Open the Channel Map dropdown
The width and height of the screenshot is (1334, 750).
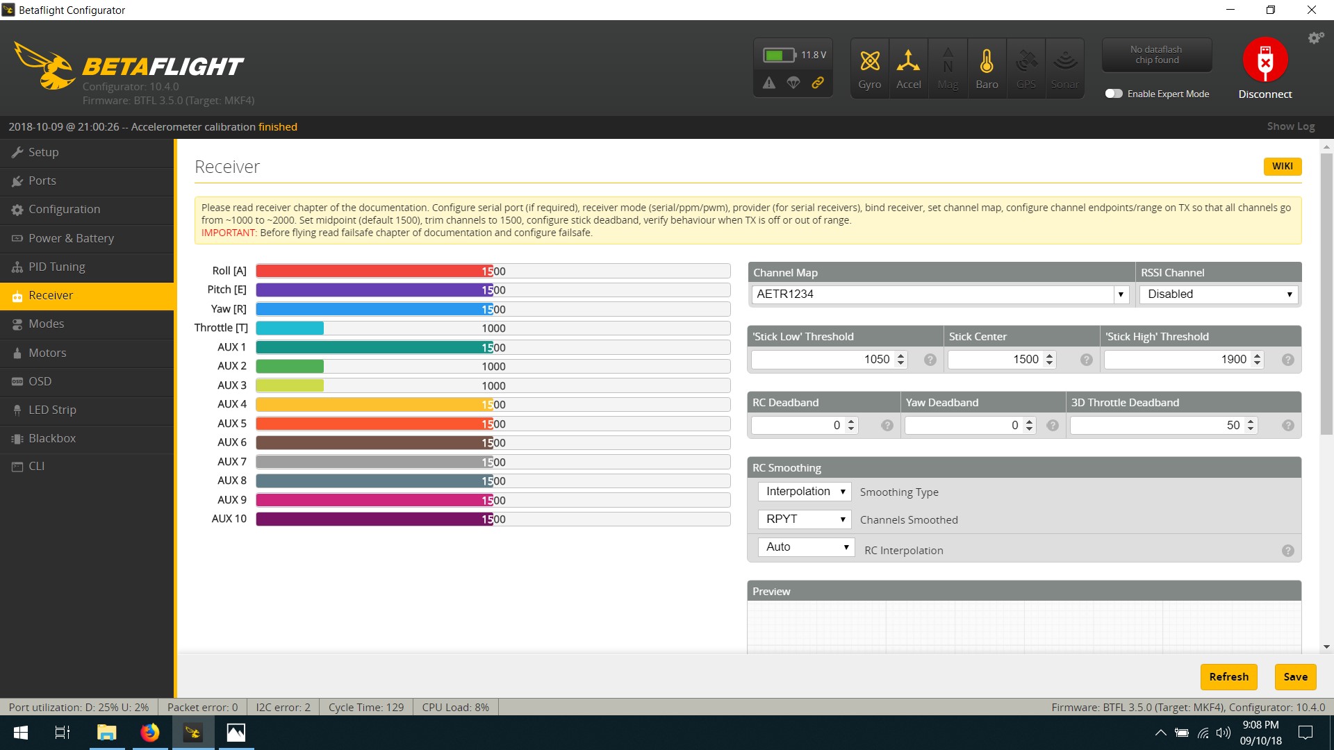point(1120,294)
